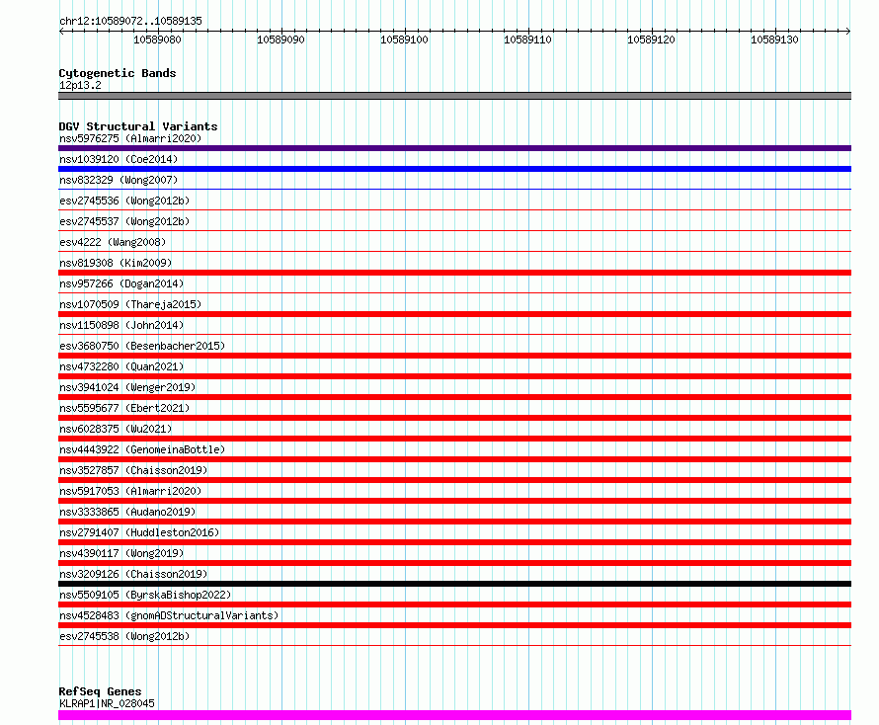
Task: Click ruler position 10589080
Action: coord(157,40)
